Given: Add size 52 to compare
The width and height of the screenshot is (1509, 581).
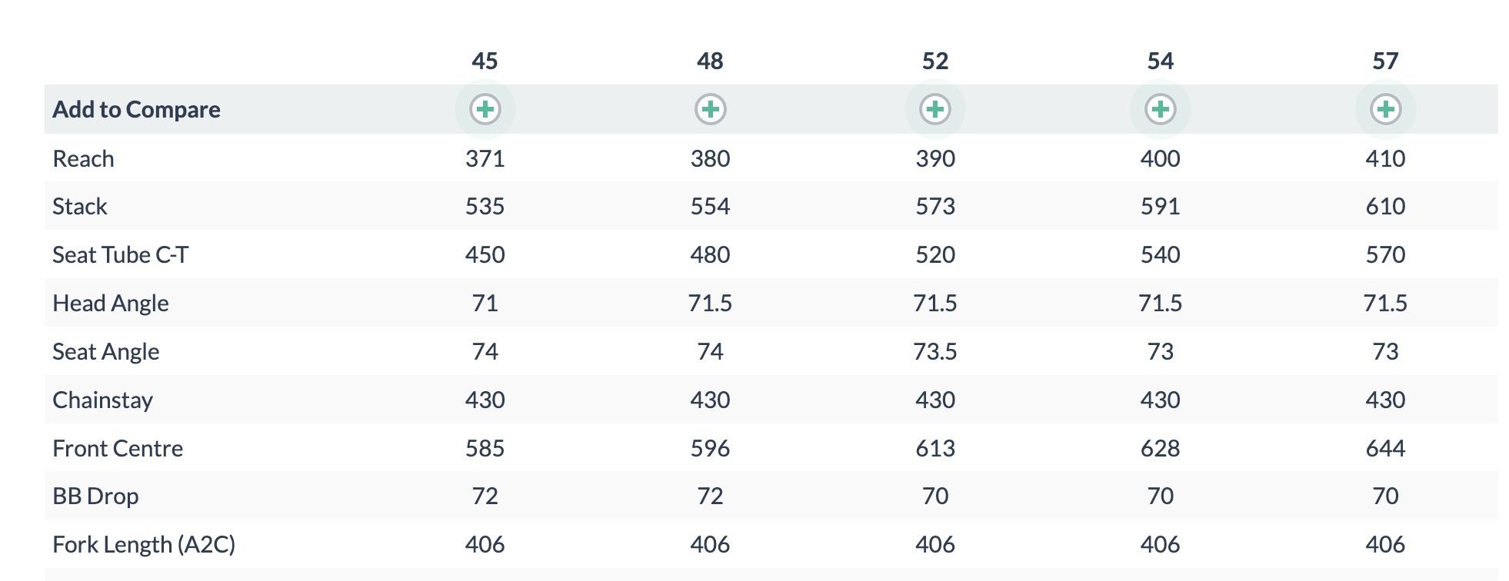Looking at the screenshot, I should click(935, 109).
